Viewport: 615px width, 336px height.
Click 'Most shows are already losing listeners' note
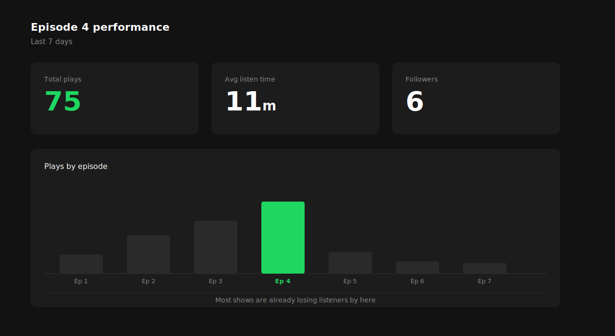pos(295,300)
